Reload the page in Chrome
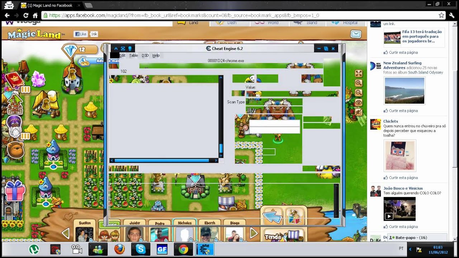The image size is (459, 258). coord(26,15)
